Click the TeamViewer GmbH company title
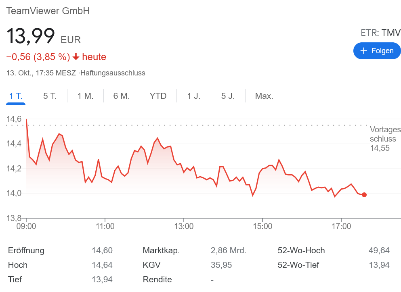The width and height of the screenshot is (401, 292). (48, 11)
